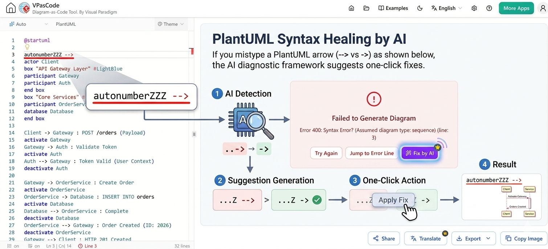Click 'OrderService -> Database : INSERT INTO orders' line
This screenshot has width=548, height=249.
89,197
